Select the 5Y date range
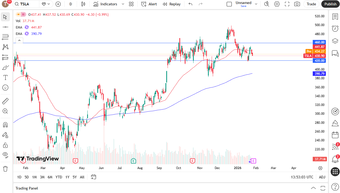This screenshot has height=193, width=340. click(75, 177)
